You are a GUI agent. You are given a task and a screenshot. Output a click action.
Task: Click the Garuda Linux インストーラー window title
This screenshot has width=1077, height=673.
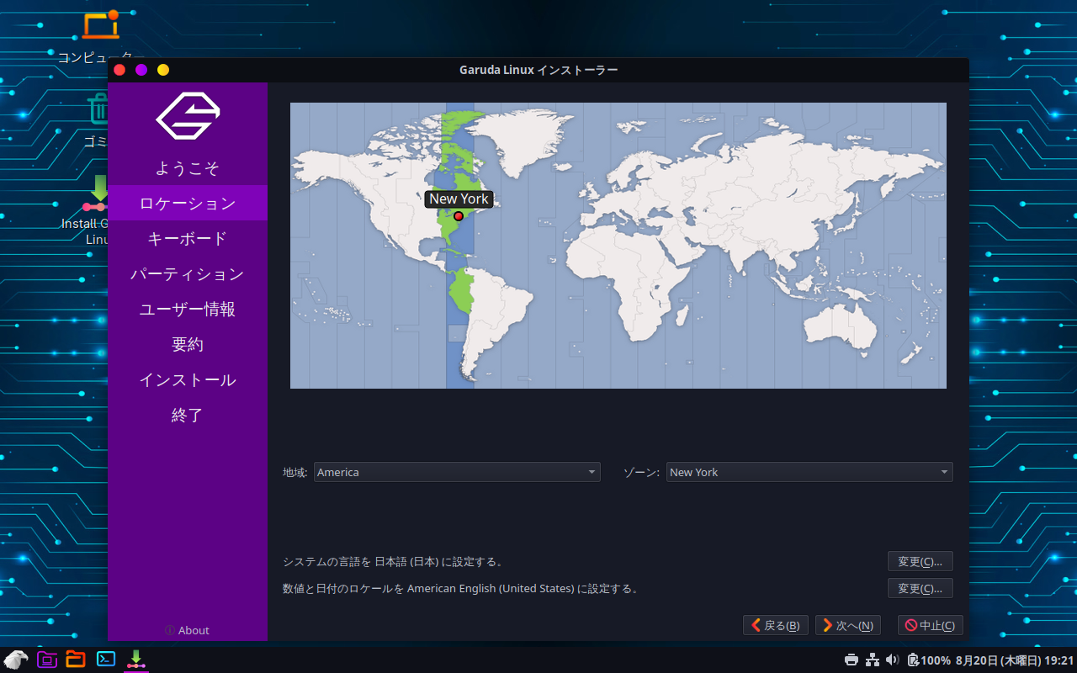[x=538, y=70]
